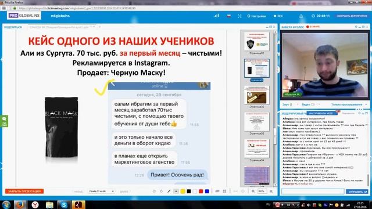Click the room lock icon
This screenshot has width=372, height=209.
301,16
